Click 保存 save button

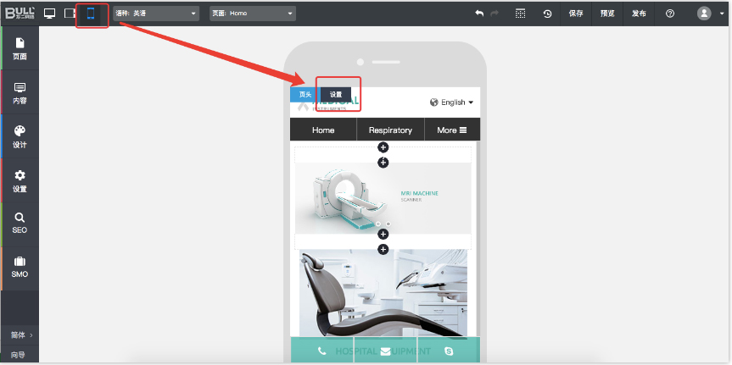(576, 14)
